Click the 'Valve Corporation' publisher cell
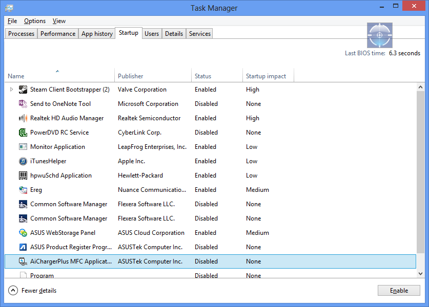Image resolution: width=429 pixels, height=307 pixels. click(142, 90)
